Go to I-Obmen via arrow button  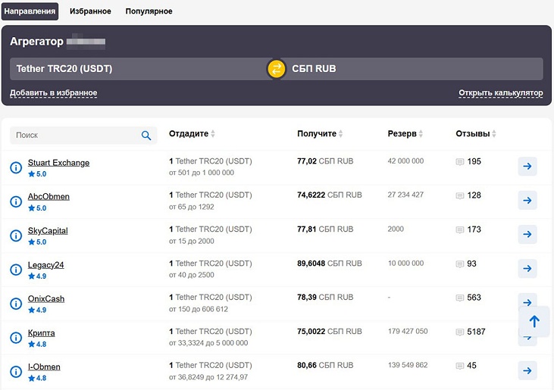527,370
